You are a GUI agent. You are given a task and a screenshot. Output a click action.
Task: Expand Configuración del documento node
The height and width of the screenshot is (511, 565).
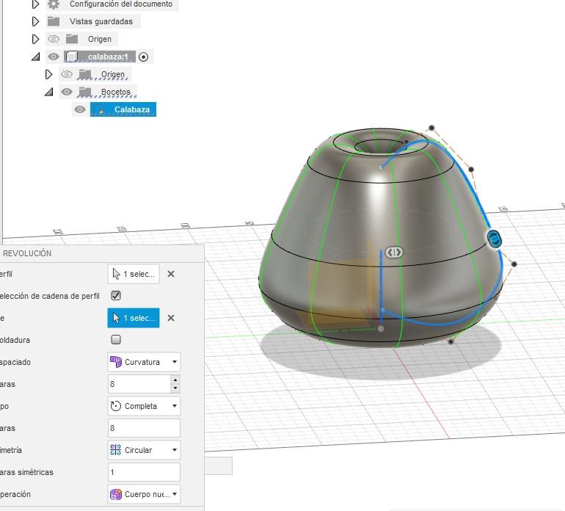(35, 4)
